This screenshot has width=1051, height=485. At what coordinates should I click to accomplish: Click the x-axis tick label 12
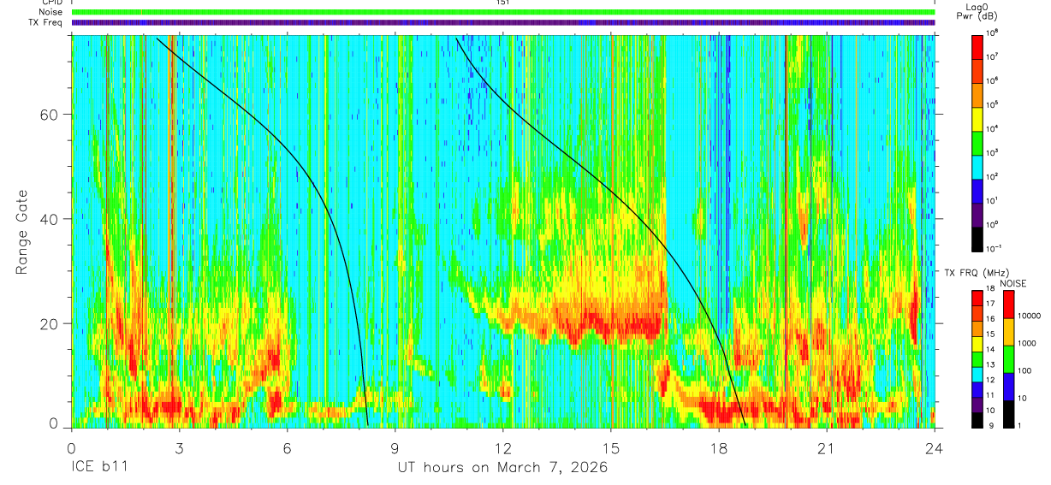[502, 447]
